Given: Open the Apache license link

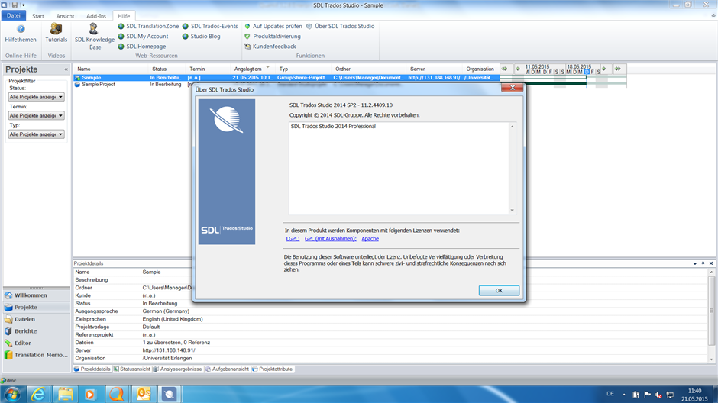Looking at the screenshot, I should click(x=370, y=239).
